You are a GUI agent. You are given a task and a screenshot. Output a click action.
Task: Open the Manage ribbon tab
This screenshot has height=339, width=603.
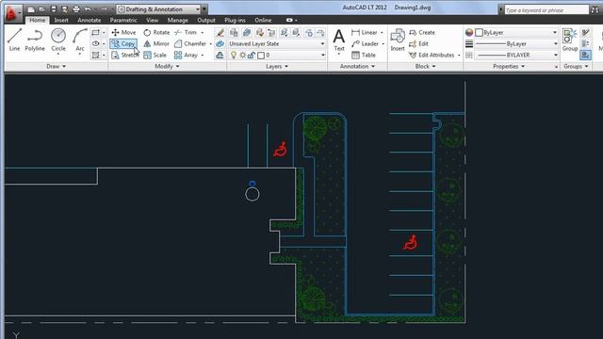(x=178, y=20)
